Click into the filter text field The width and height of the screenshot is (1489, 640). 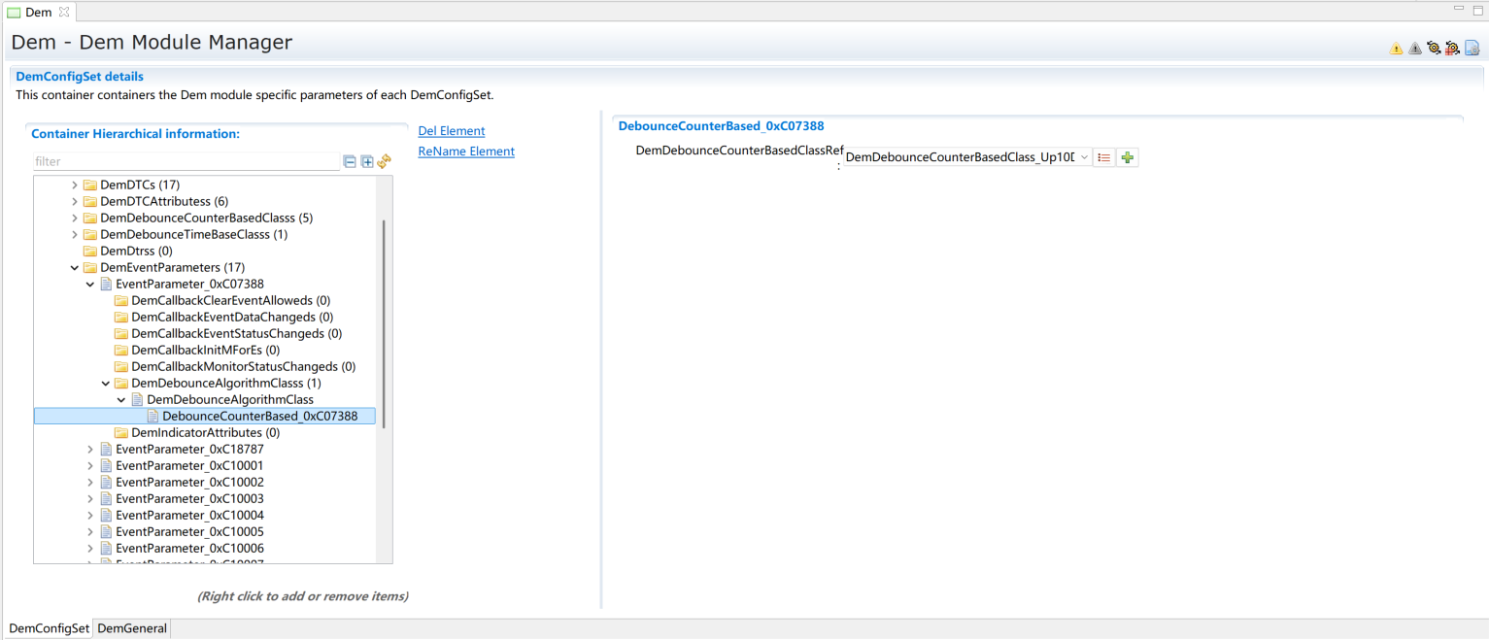[185, 162]
